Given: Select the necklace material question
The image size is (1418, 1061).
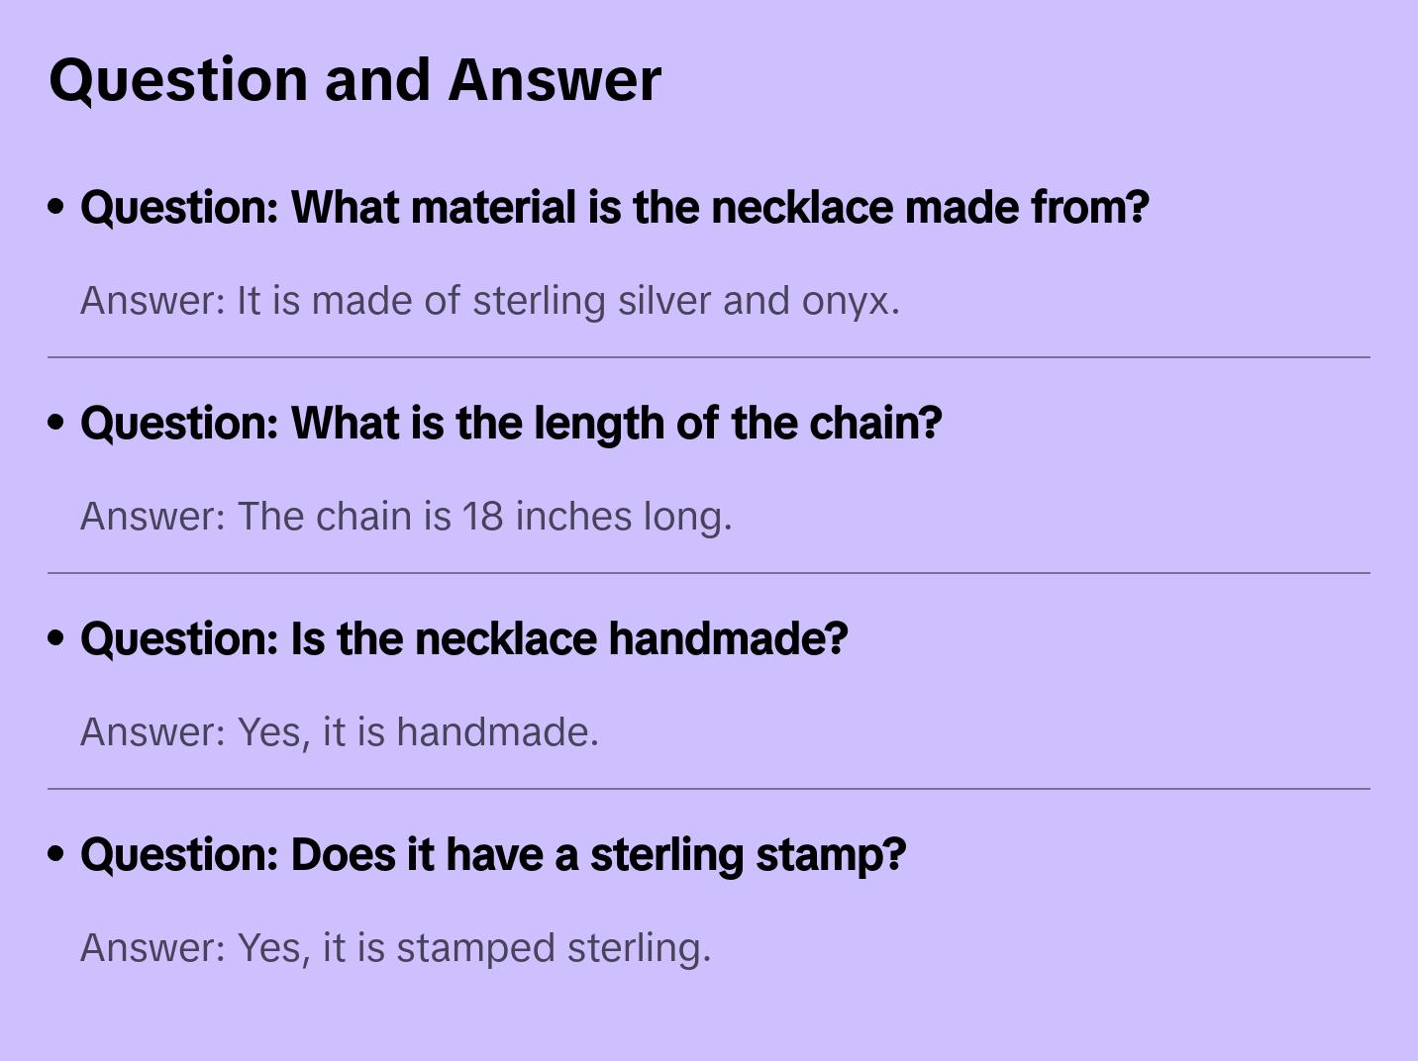Looking at the screenshot, I should 614,208.
